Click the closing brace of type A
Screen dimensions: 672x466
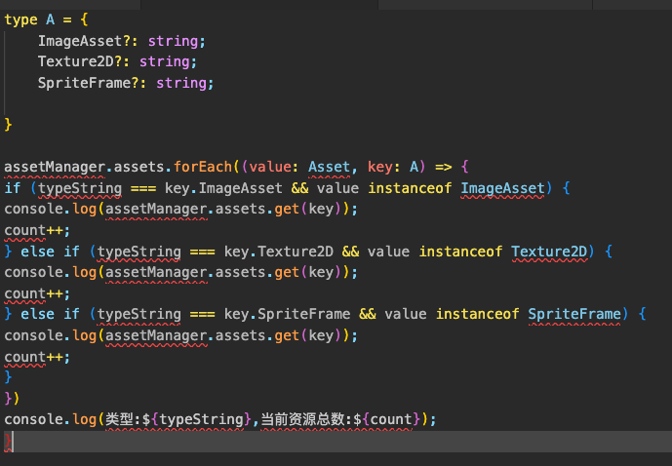point(9,125)
